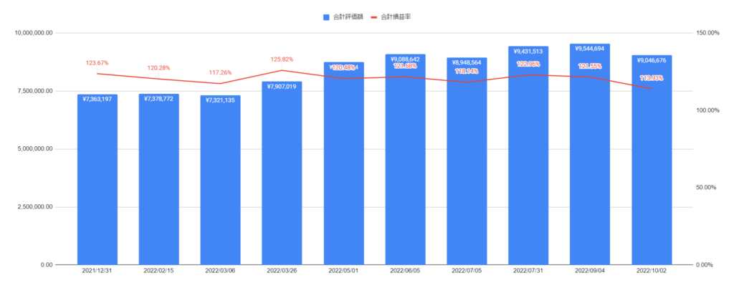Click the bar labeled ¥9,088,642
Screen dimensions: 734x288
406,160
